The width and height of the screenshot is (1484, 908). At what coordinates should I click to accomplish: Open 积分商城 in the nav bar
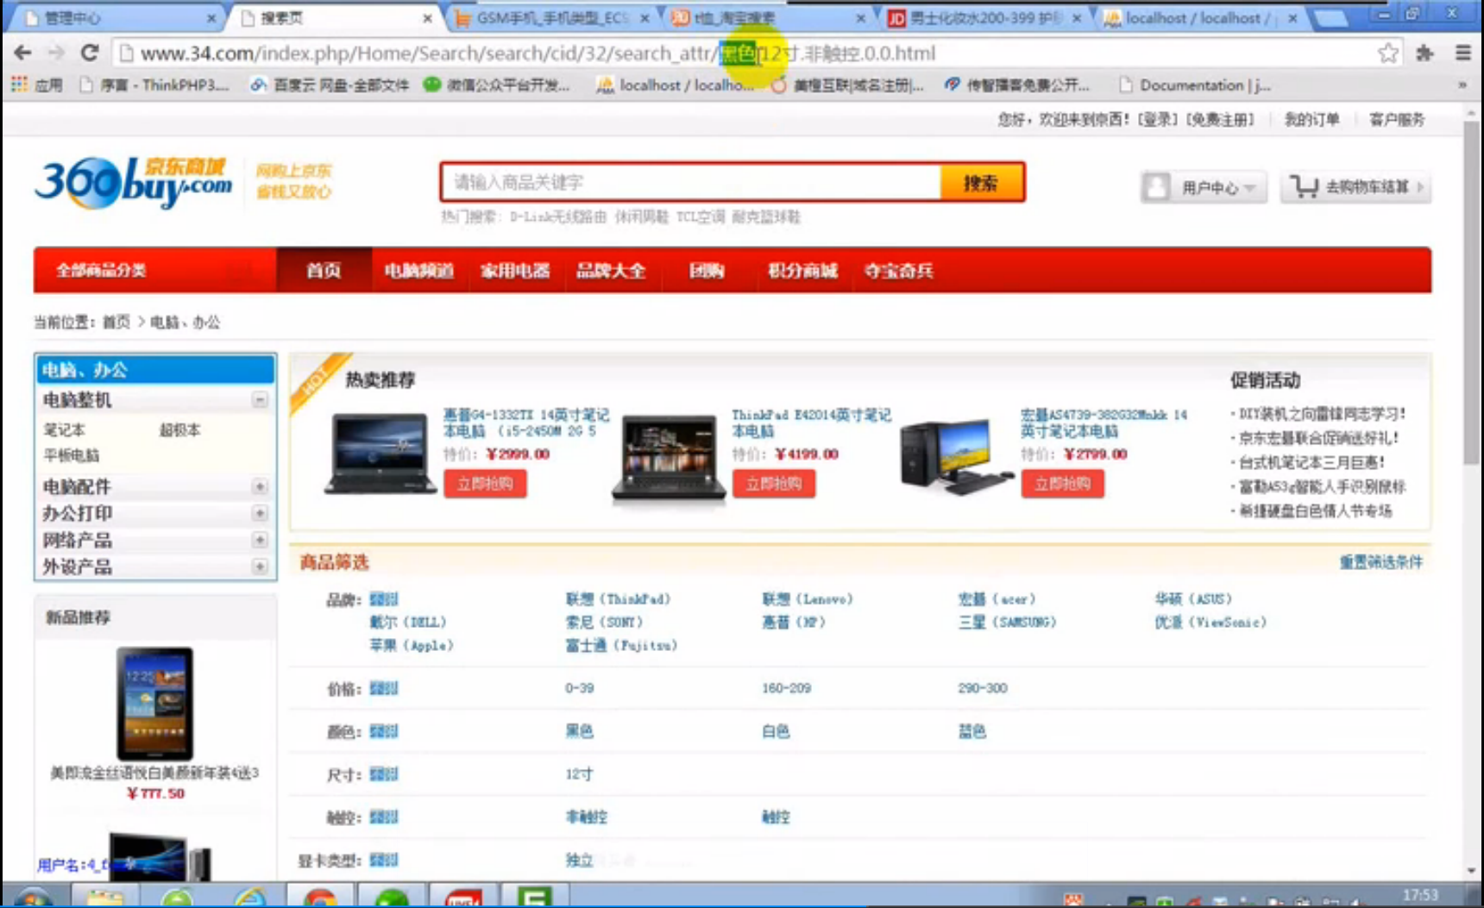(802, 271)
